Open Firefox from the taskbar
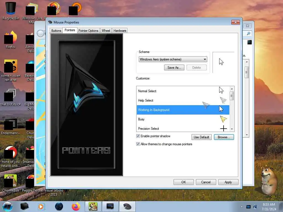 pyautogui.click(x=76, y=206)
